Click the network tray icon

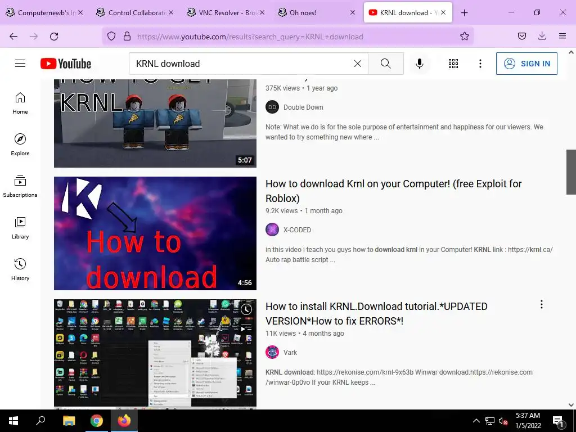coord(490,421)
